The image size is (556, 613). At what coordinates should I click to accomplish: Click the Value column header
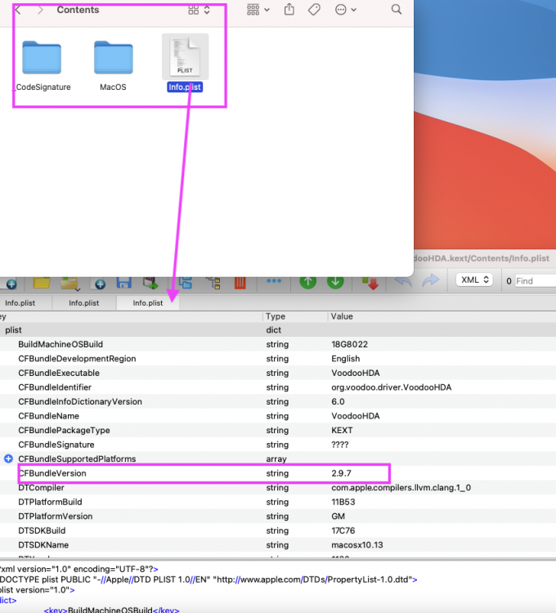[342, 316]
